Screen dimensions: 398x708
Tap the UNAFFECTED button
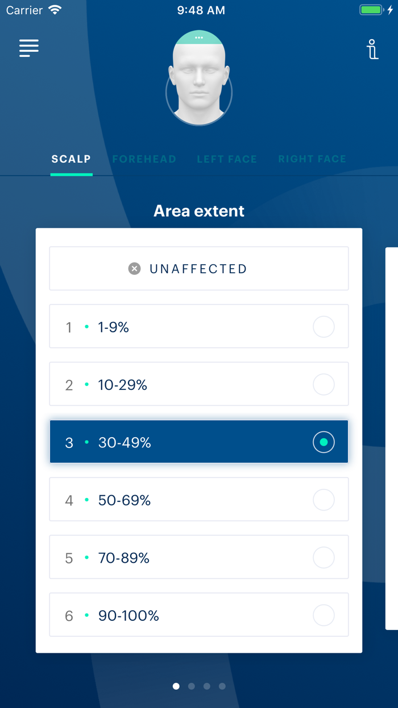199,268
